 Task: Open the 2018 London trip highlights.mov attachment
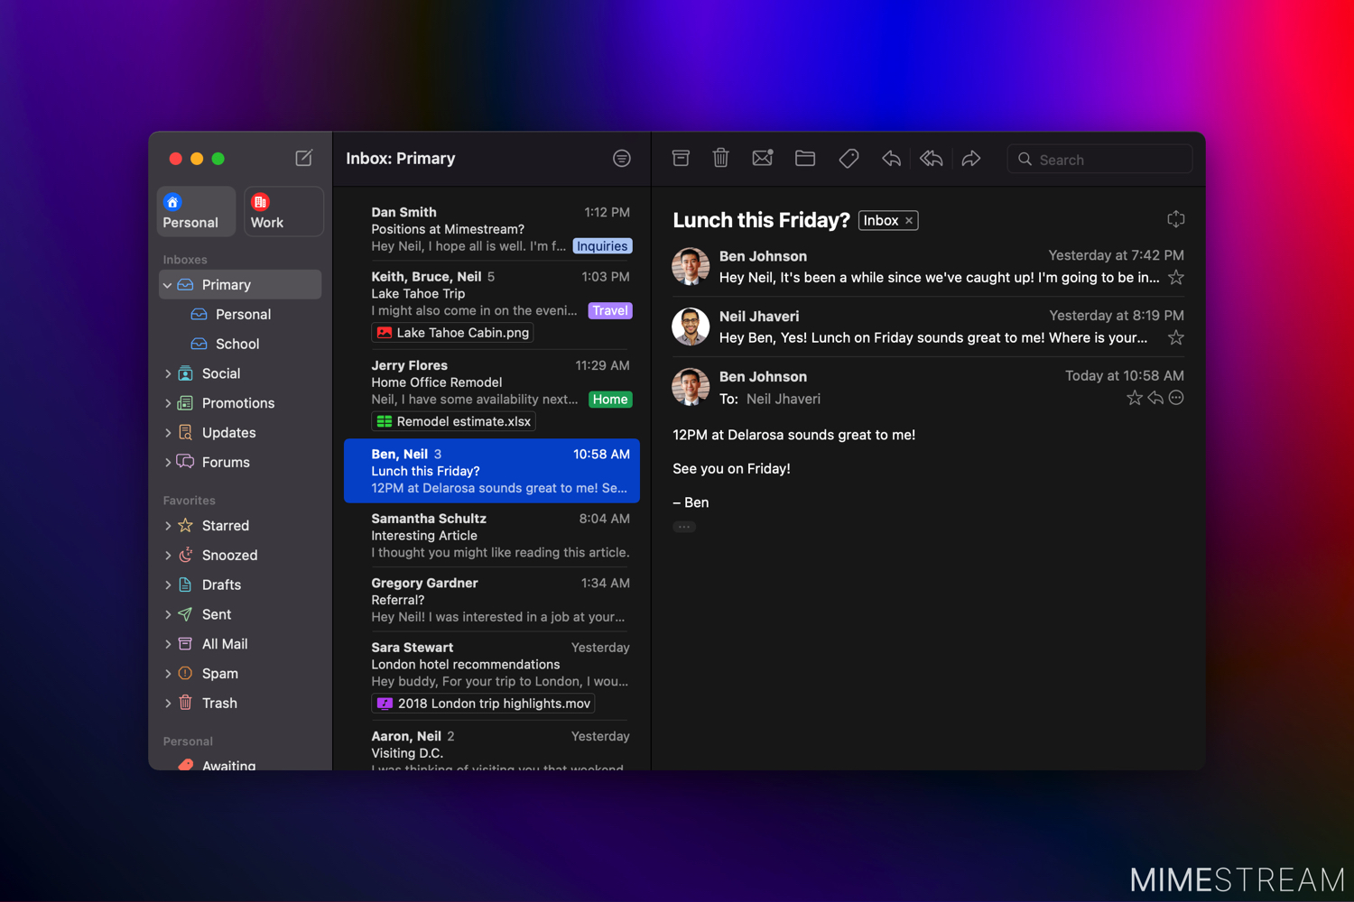483,704
